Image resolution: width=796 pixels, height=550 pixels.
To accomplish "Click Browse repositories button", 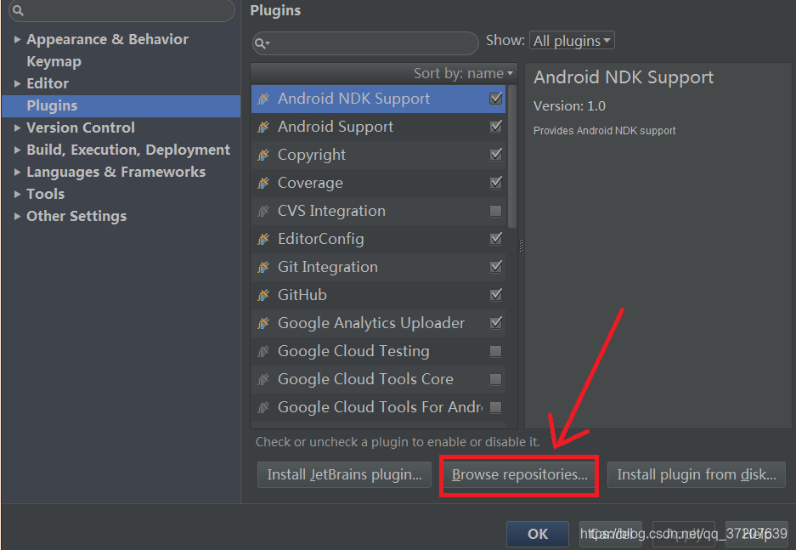I will [519, 474].
